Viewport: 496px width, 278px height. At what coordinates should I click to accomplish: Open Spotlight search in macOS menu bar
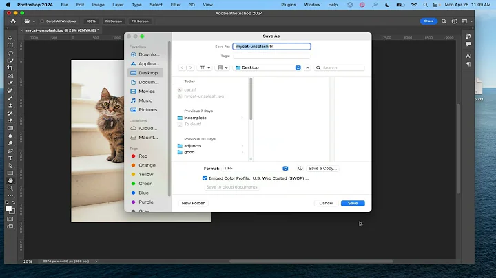point(425,5)
